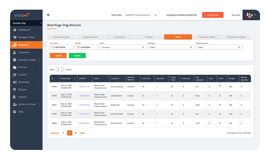Click the Refunds hand icon
270x160 pixels.
coord(15,45)
